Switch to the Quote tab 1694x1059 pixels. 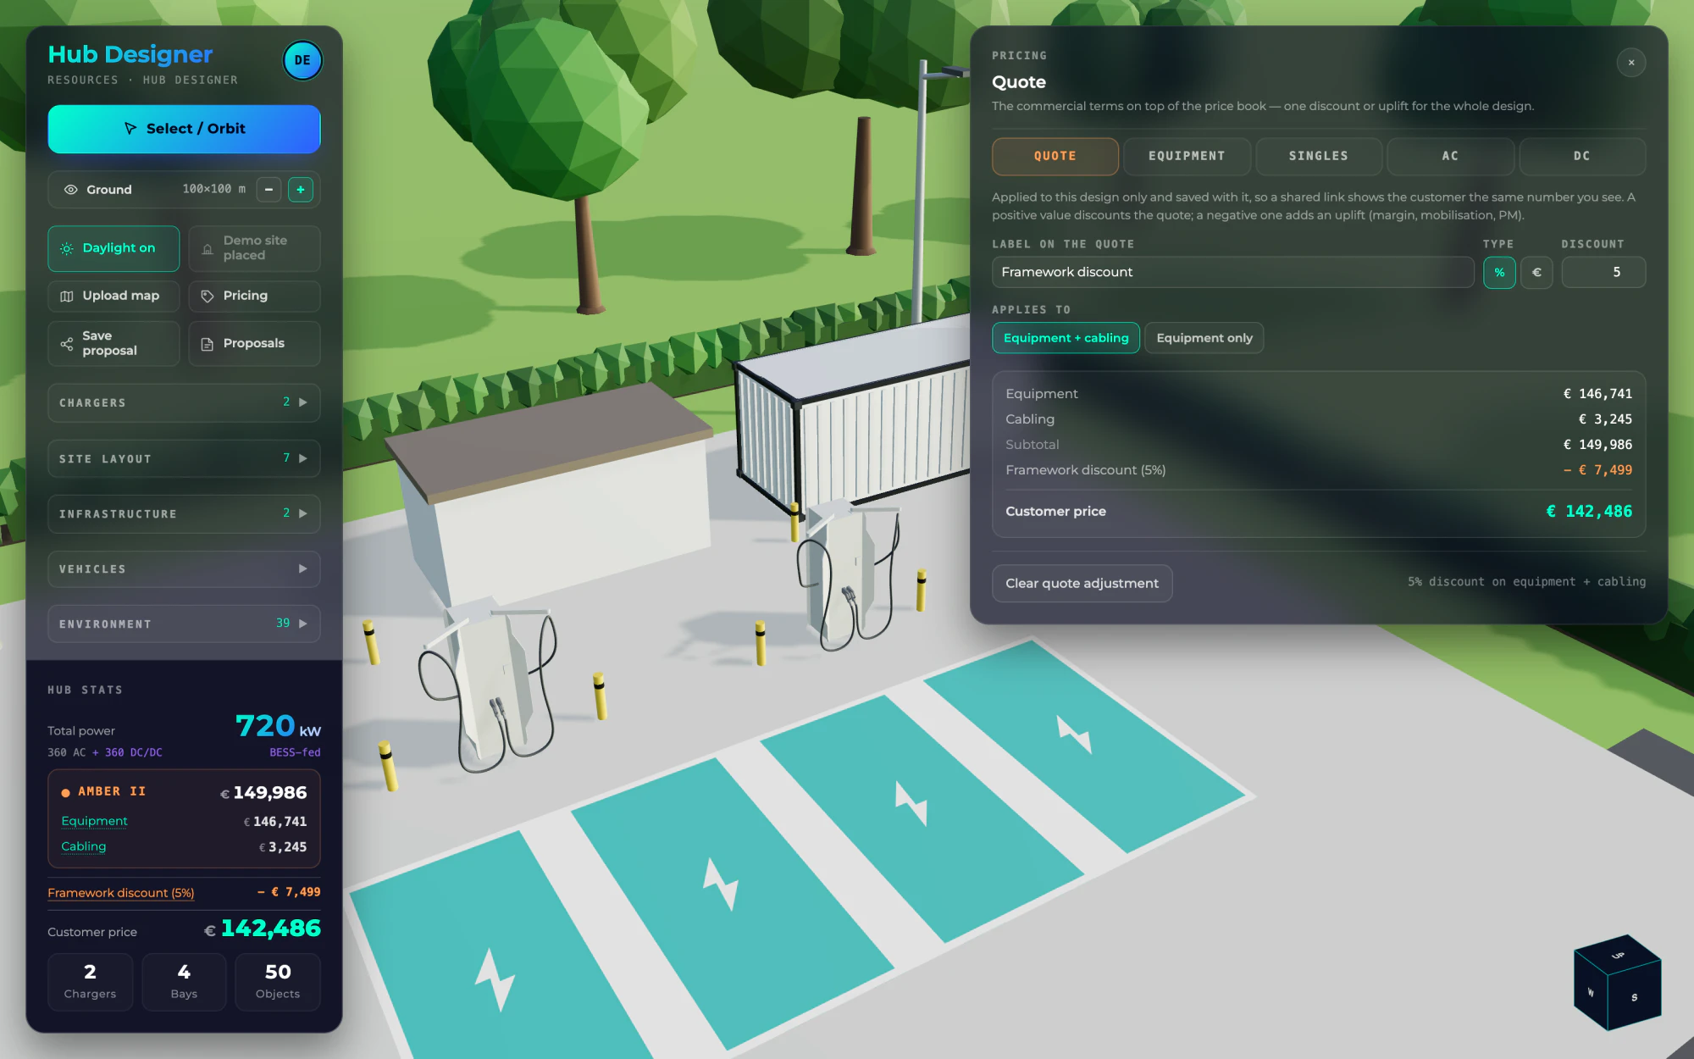point(1055,156)
